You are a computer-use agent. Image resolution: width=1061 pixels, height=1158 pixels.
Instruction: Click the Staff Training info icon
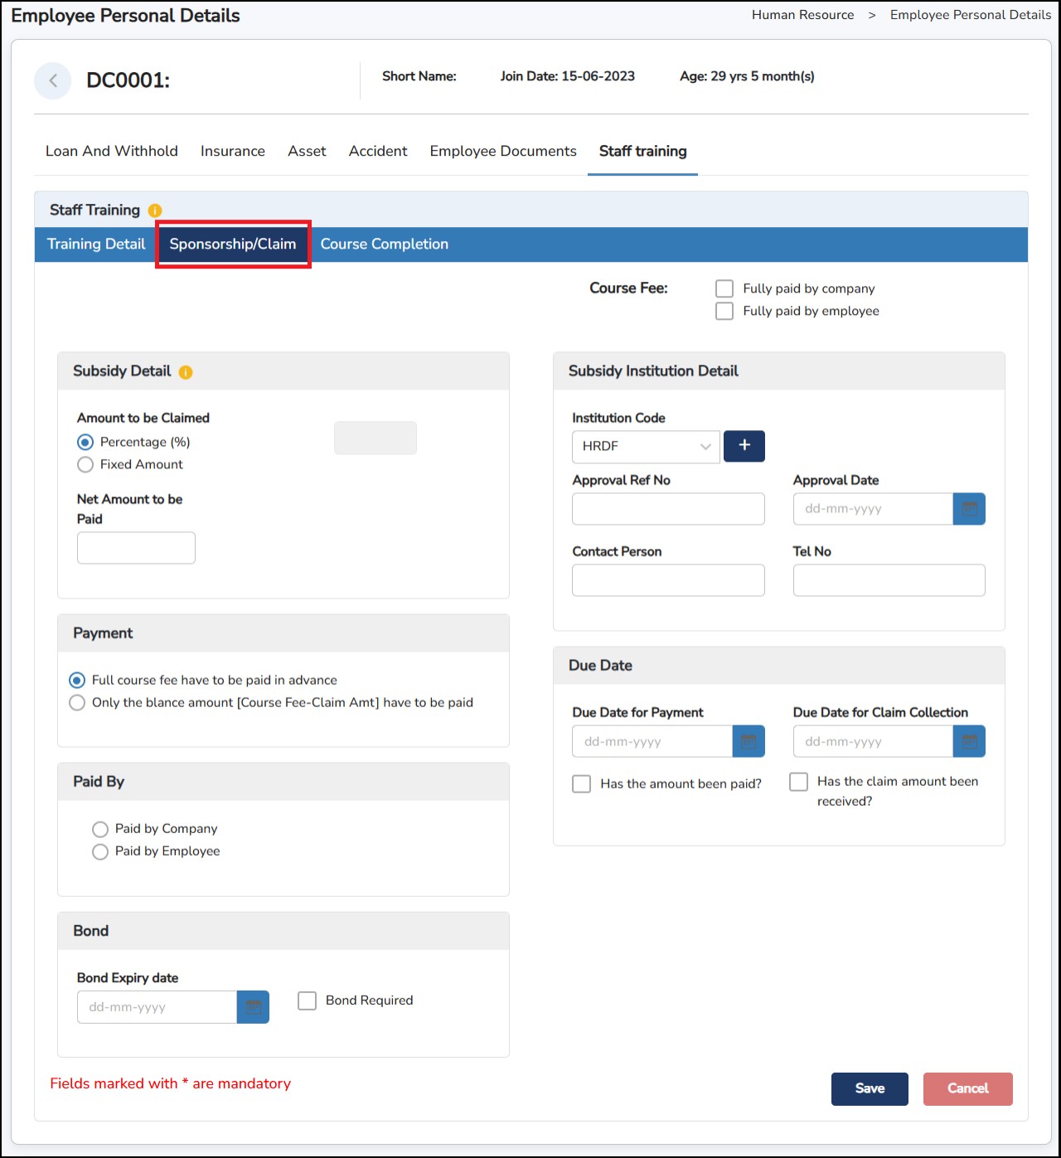click(155, 211)
